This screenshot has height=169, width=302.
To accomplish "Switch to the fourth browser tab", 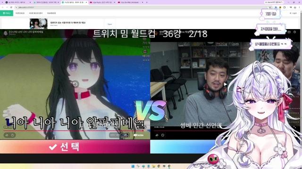I will click(x=102, y=2).
